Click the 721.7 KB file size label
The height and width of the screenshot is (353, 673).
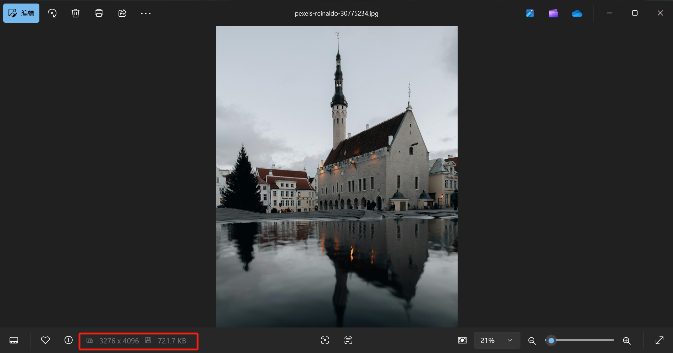click(x=172, y=341)
